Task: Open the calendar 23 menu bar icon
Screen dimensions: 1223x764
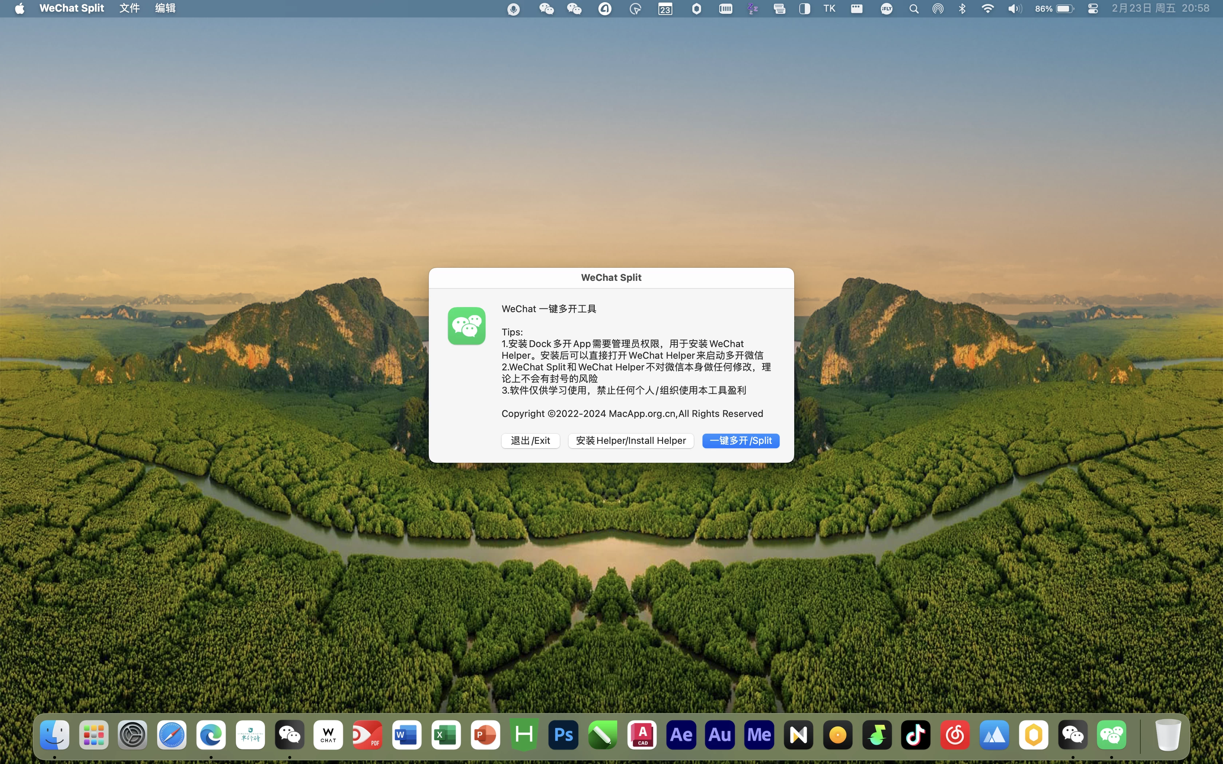Action: pyautogui.click(x=665, y=9)
